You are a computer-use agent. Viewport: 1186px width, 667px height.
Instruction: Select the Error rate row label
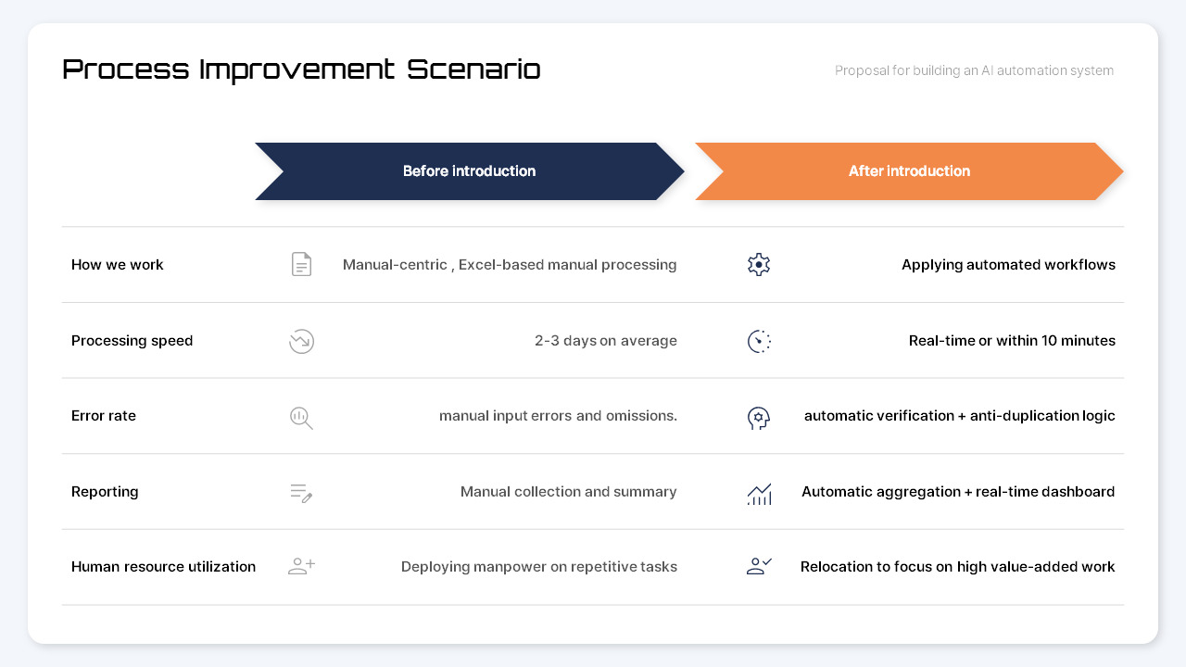pyautogui.click(x=103, y=416)
